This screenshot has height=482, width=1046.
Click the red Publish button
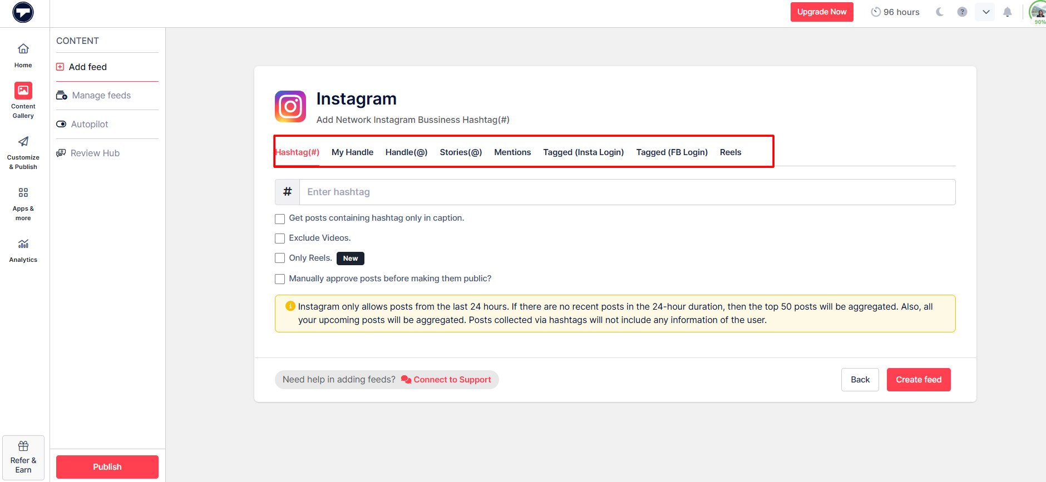click(x=107, y=467)
